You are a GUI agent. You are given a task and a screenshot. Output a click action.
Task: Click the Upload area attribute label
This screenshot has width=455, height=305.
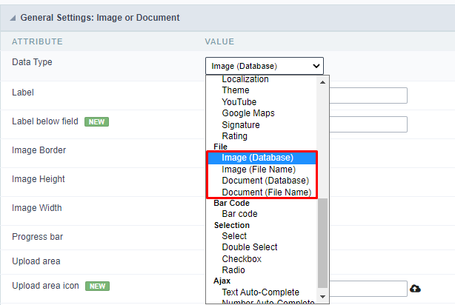pyautogui.click(x=36, y=261)
